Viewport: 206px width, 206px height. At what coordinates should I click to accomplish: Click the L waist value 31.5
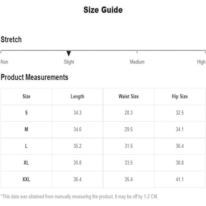coord(129,146)
